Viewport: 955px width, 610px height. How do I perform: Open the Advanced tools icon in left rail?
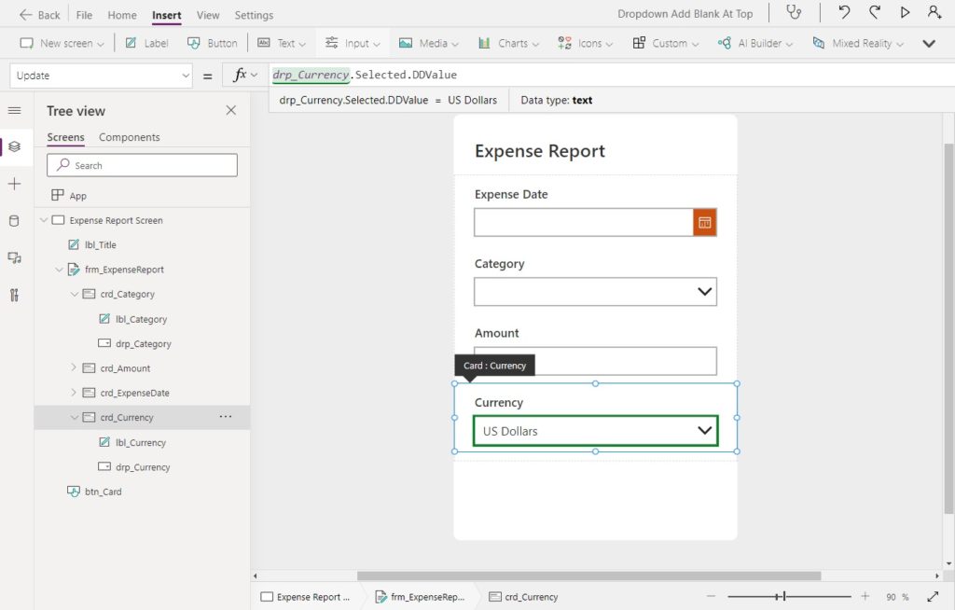[15, 295]
